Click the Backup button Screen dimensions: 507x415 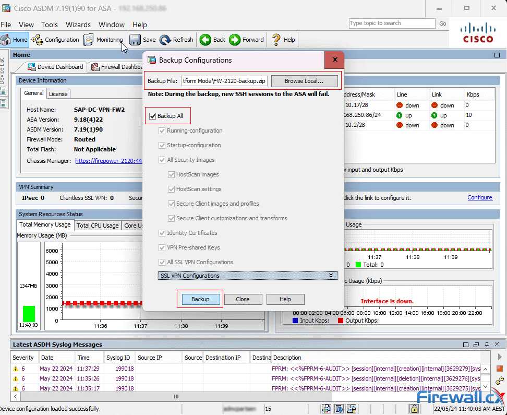pyautogui.click(x=200, y=299)
